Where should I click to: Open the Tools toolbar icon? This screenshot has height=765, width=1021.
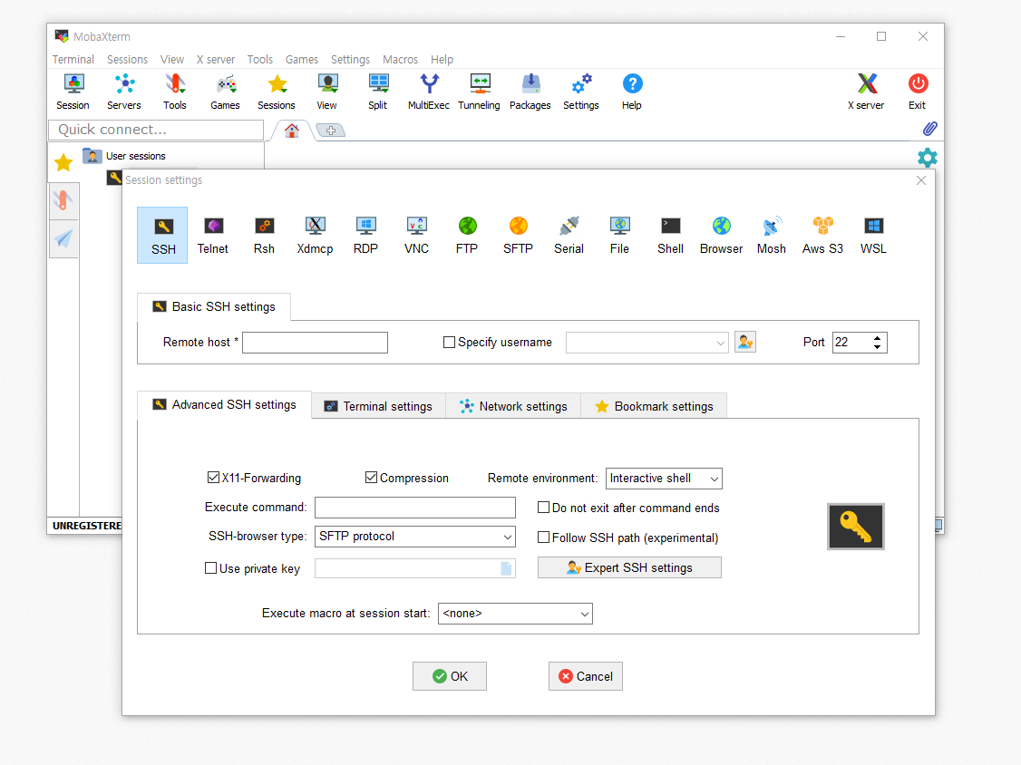(174, 92)
